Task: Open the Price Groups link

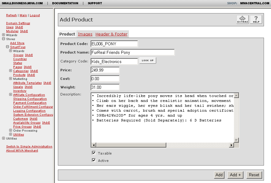Action: [x=22, y=126]
